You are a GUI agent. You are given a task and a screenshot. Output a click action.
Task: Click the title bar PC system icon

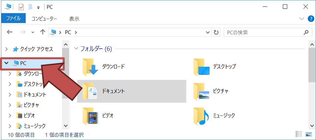(8, 7)
